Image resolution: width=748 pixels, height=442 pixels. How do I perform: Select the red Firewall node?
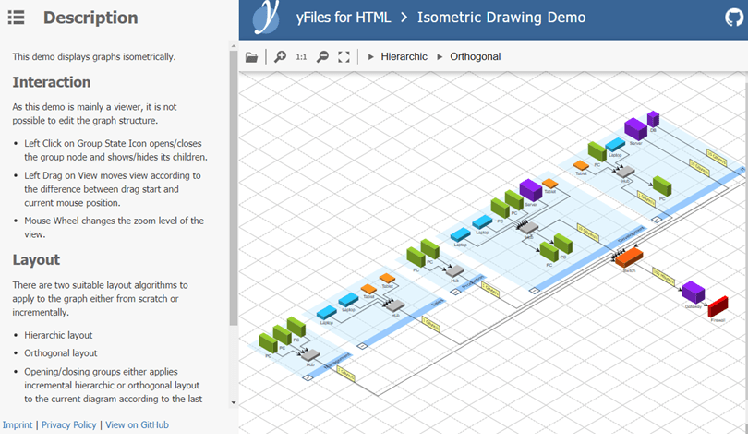click(718, 307)
